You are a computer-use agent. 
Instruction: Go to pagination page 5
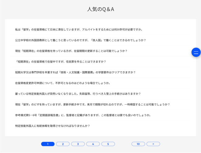(x=108, y=144)
